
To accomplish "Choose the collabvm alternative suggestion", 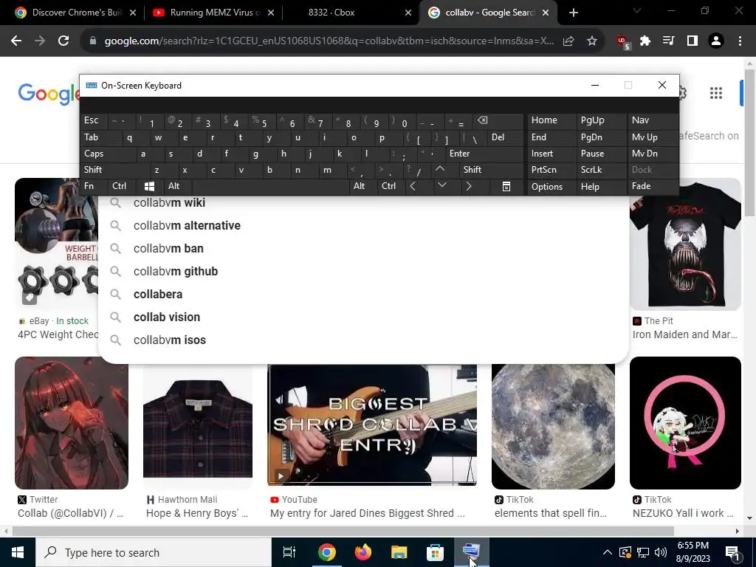I will (363, 226).
